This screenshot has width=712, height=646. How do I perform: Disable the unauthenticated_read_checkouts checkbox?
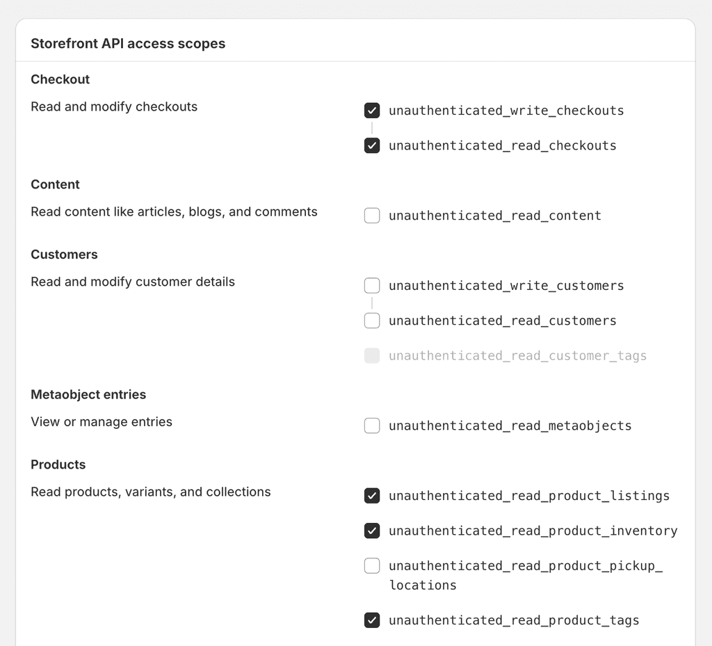point(372,145)
